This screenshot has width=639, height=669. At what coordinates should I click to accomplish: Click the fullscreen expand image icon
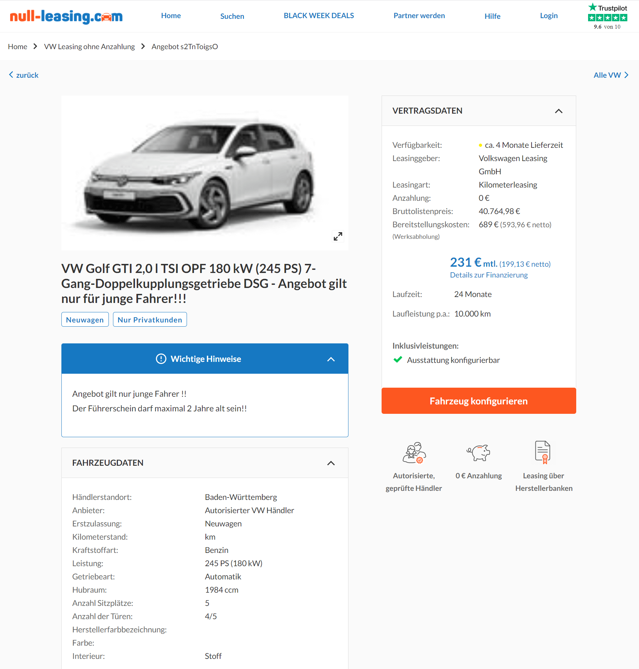(338, 236)
